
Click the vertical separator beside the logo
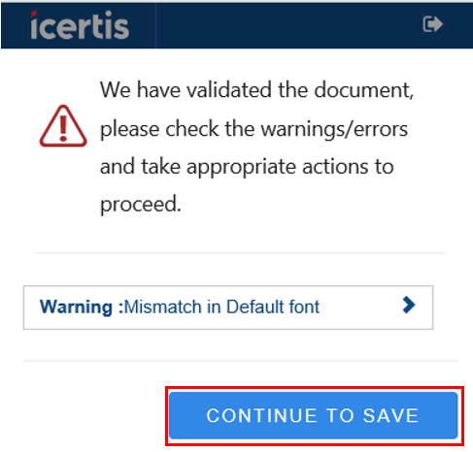(x=156, y=25)
